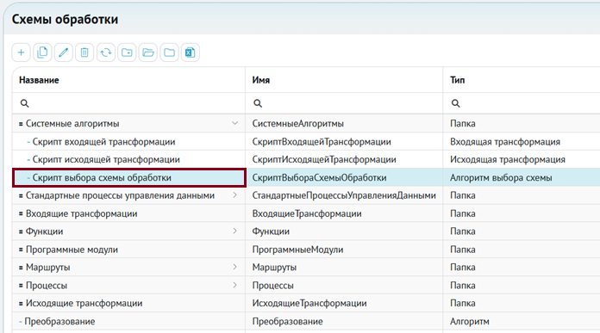
Task: Click the open folder icon in the toolbar
Action: point(148,52)
